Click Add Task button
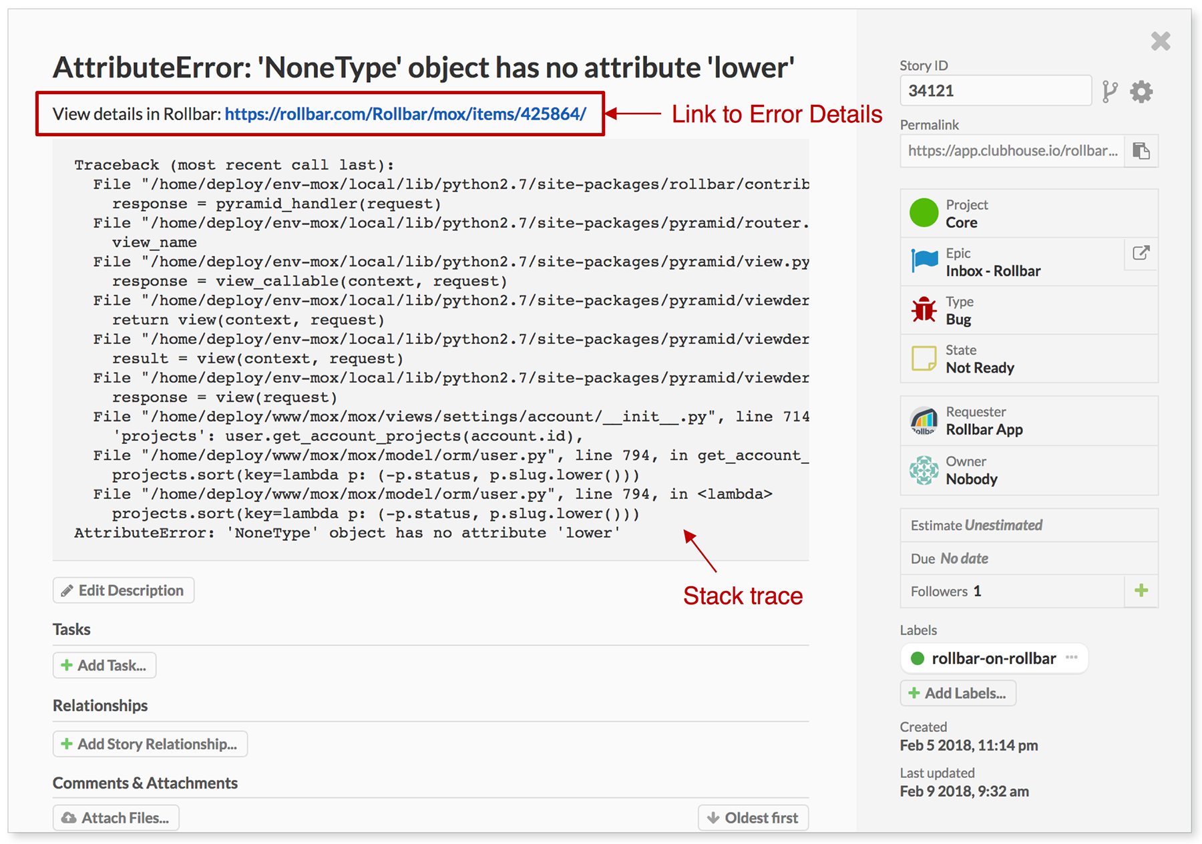The image size is (1202, 844). point(104,665)
